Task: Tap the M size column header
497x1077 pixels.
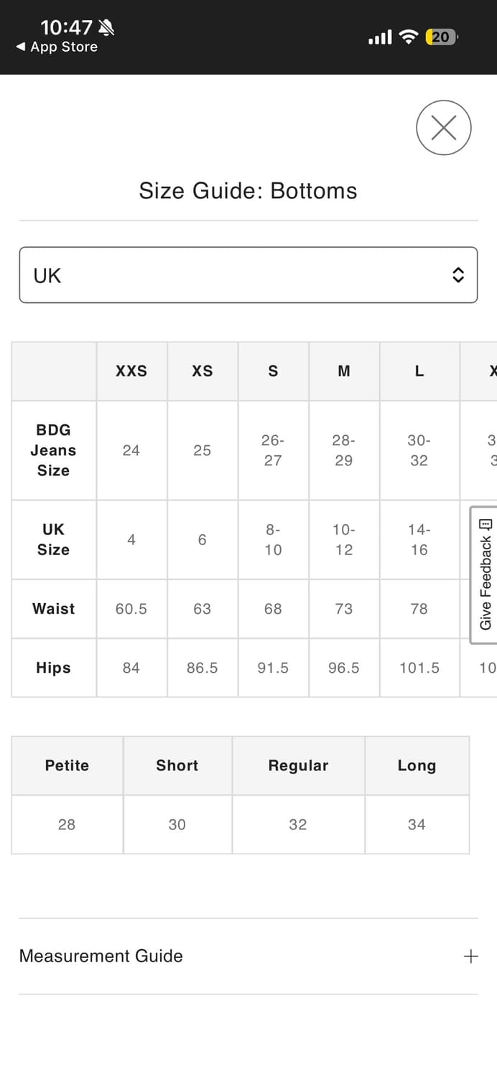Action: 344,371
